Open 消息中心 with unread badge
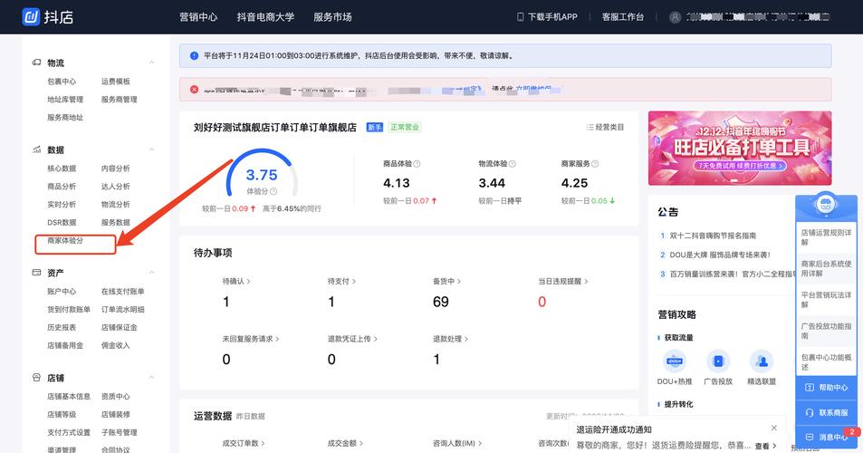 (827, 437)
